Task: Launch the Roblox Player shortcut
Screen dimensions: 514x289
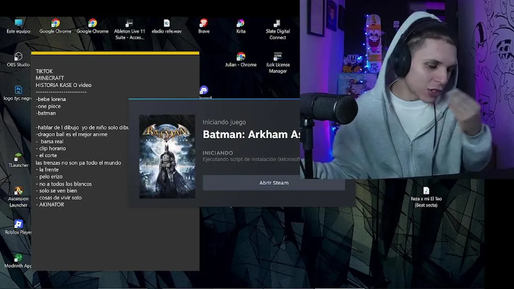Action: [18, 227]
